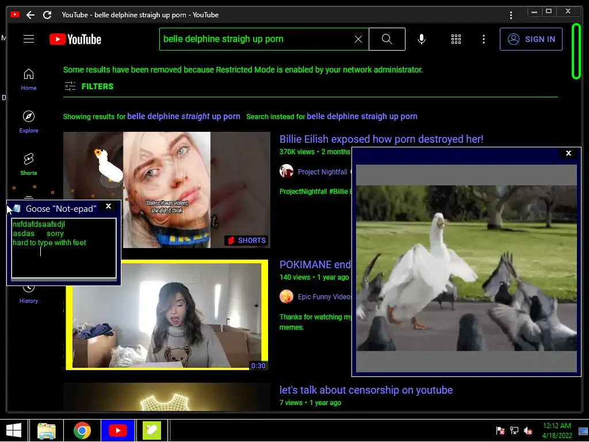589x442 pixels.
Task: Open the POKIMANE video title
Action: click(x=315, y=265)
